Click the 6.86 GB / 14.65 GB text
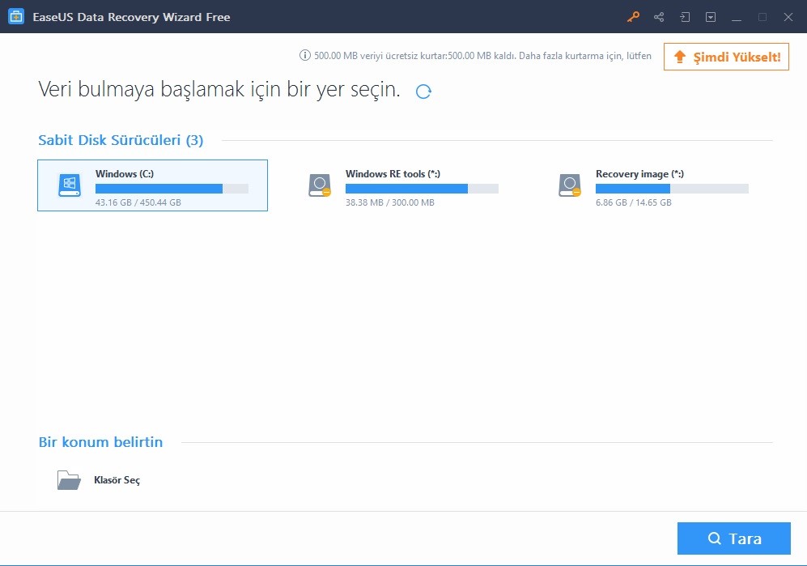This screenshot has height=566, width=807. tap(634, 202)
